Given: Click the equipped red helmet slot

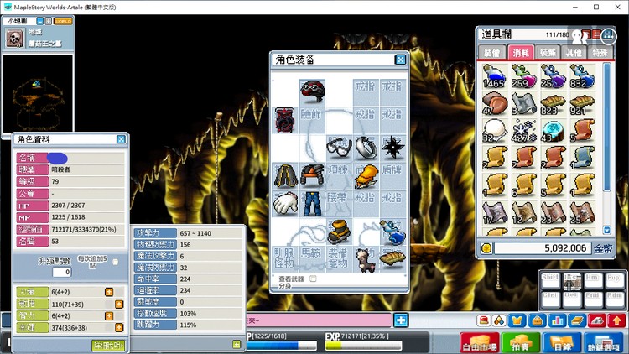Looking at the screenshot, I should coord(312,91).
